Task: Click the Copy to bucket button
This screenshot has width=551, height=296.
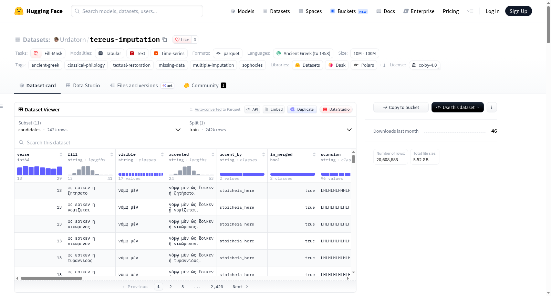Action: click(x=401, y=107)
